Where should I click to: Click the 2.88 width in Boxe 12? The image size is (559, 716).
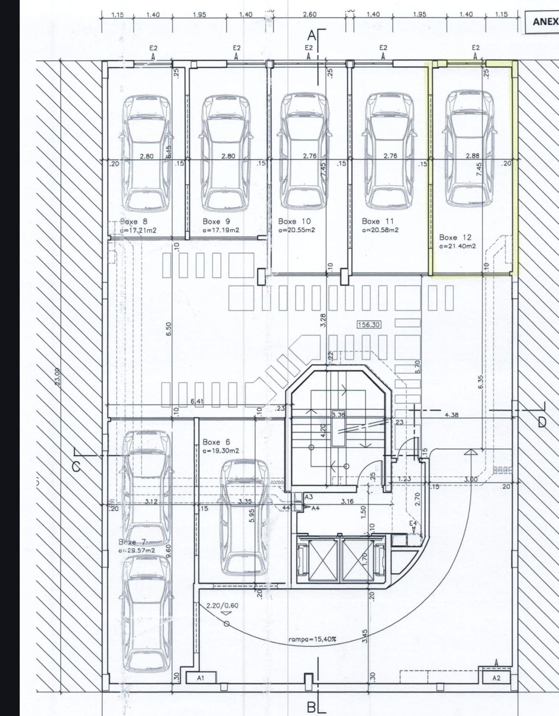click(x=473, y=156)
